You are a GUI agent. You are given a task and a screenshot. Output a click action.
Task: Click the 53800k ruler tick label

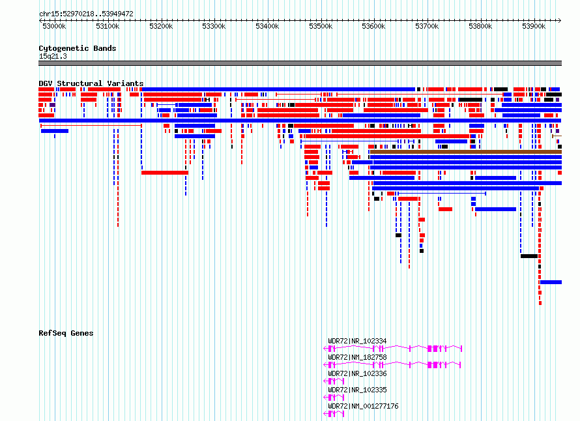pos(480,26)
